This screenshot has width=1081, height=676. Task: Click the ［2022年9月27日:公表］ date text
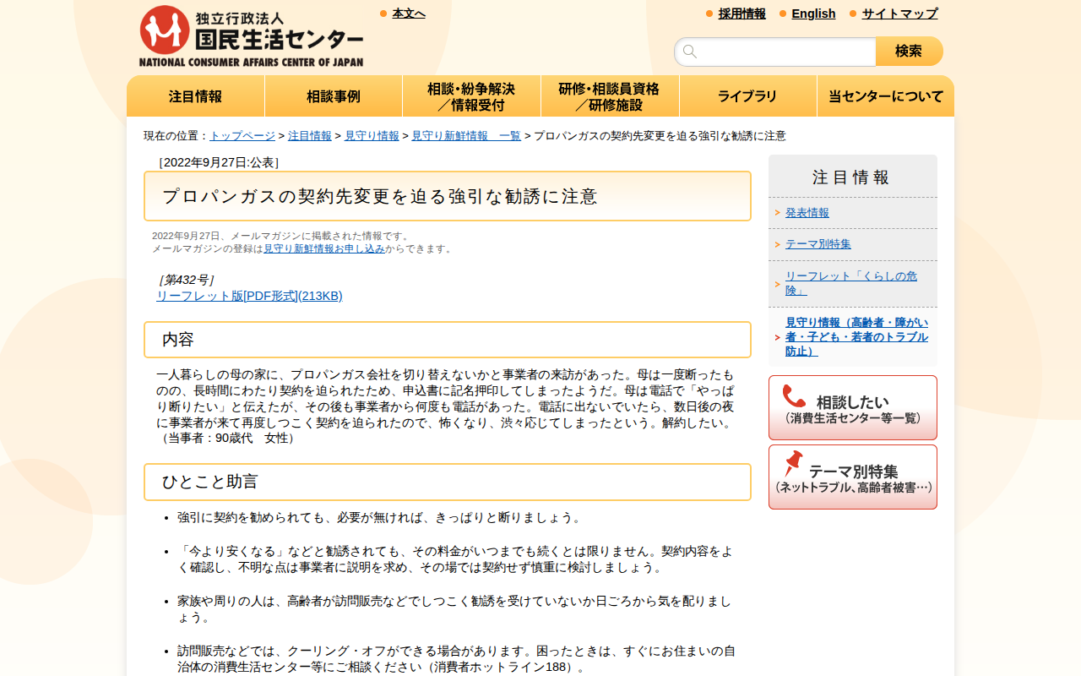click(x=218, y=162)
